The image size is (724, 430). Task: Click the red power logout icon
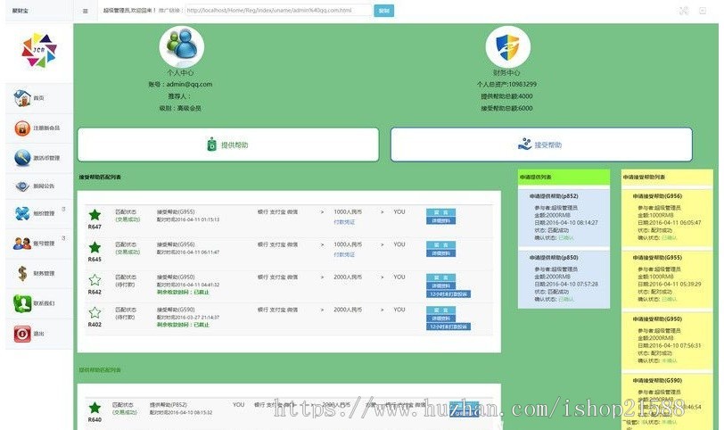[22, 334]
